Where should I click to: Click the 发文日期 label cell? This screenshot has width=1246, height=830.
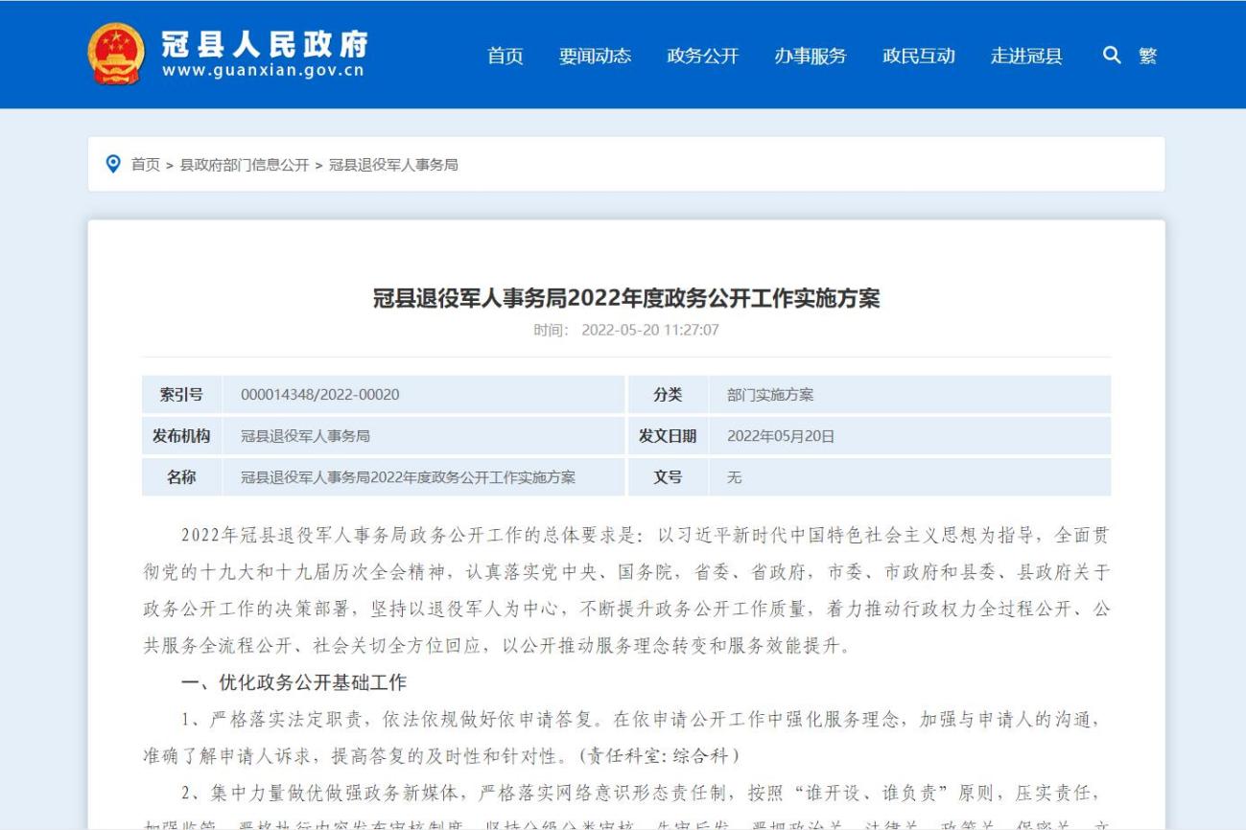668,436
